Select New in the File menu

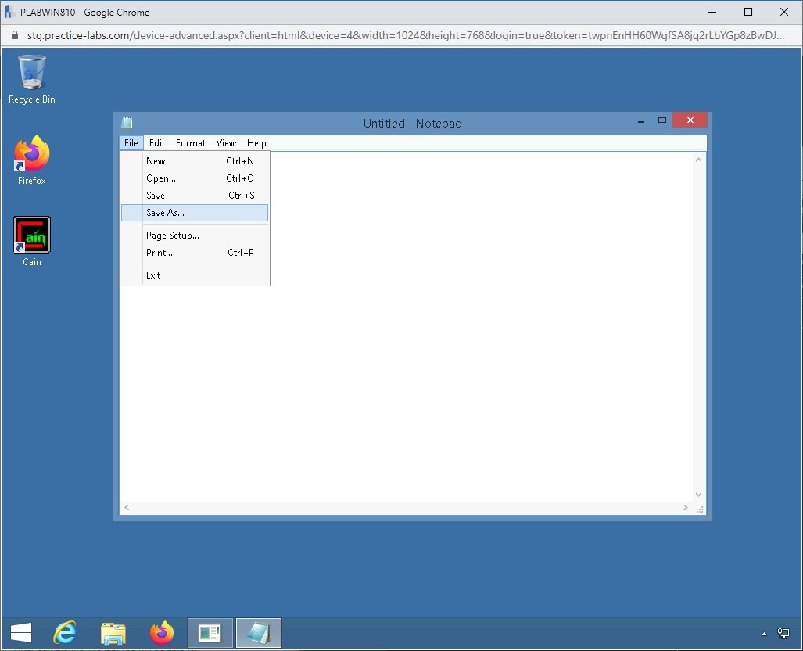156,161
